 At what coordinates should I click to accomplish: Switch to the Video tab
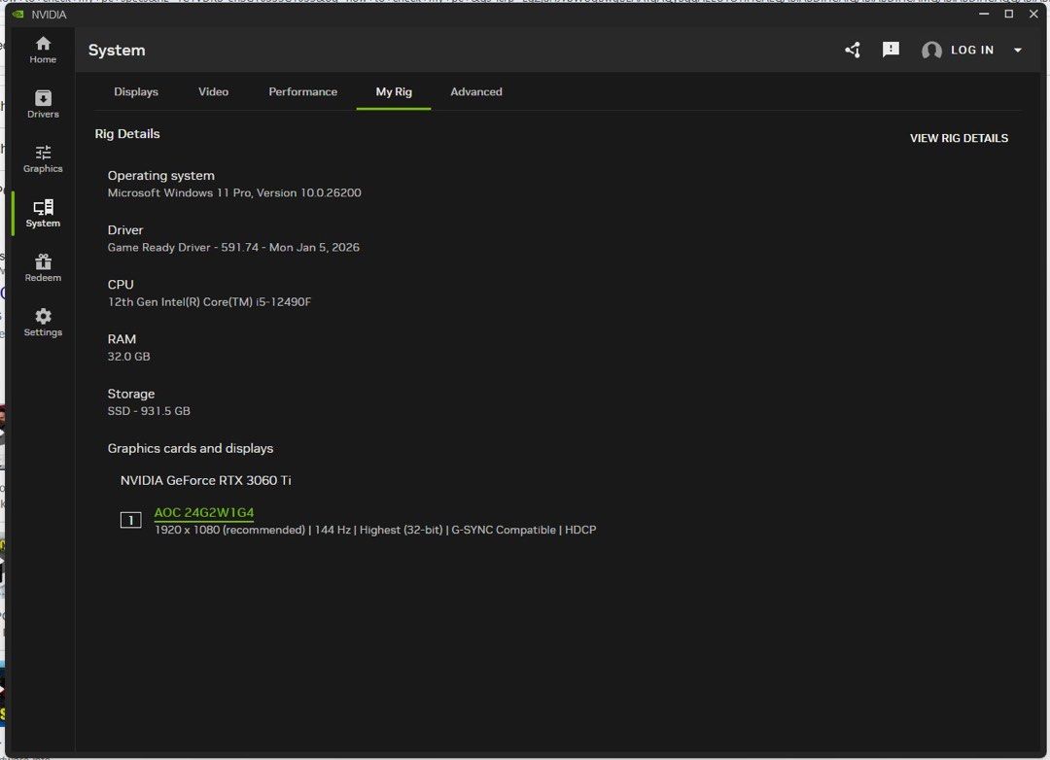214,91
